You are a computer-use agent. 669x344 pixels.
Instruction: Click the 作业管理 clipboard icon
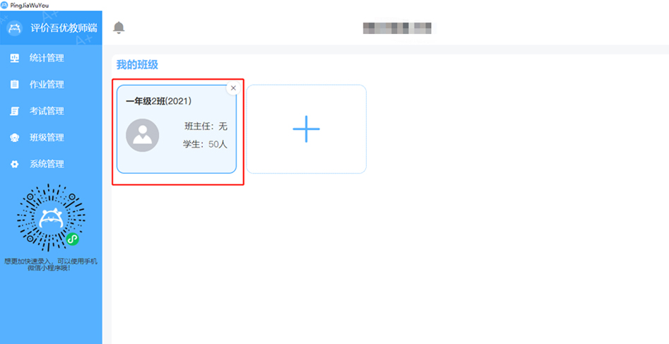coord(15,85)
